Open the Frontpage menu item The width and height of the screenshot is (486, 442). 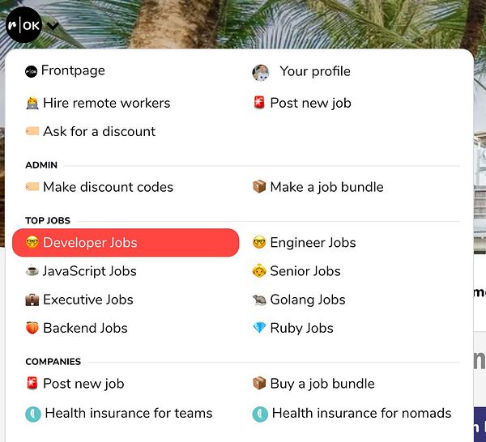pos(73,71)
